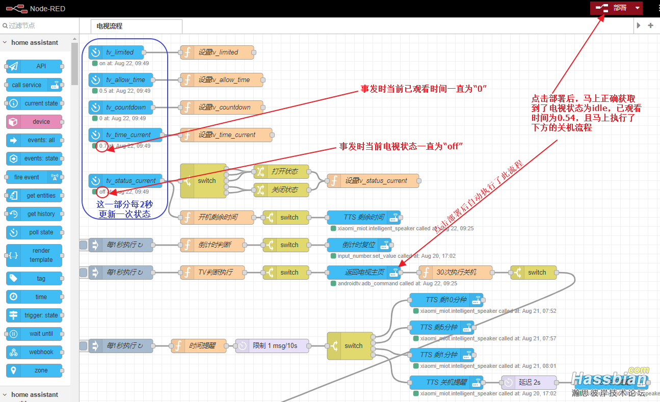This screenshot has height=402, width=660.
Task: Select the 设置tv_status_current function node
Action: [373, 180]
